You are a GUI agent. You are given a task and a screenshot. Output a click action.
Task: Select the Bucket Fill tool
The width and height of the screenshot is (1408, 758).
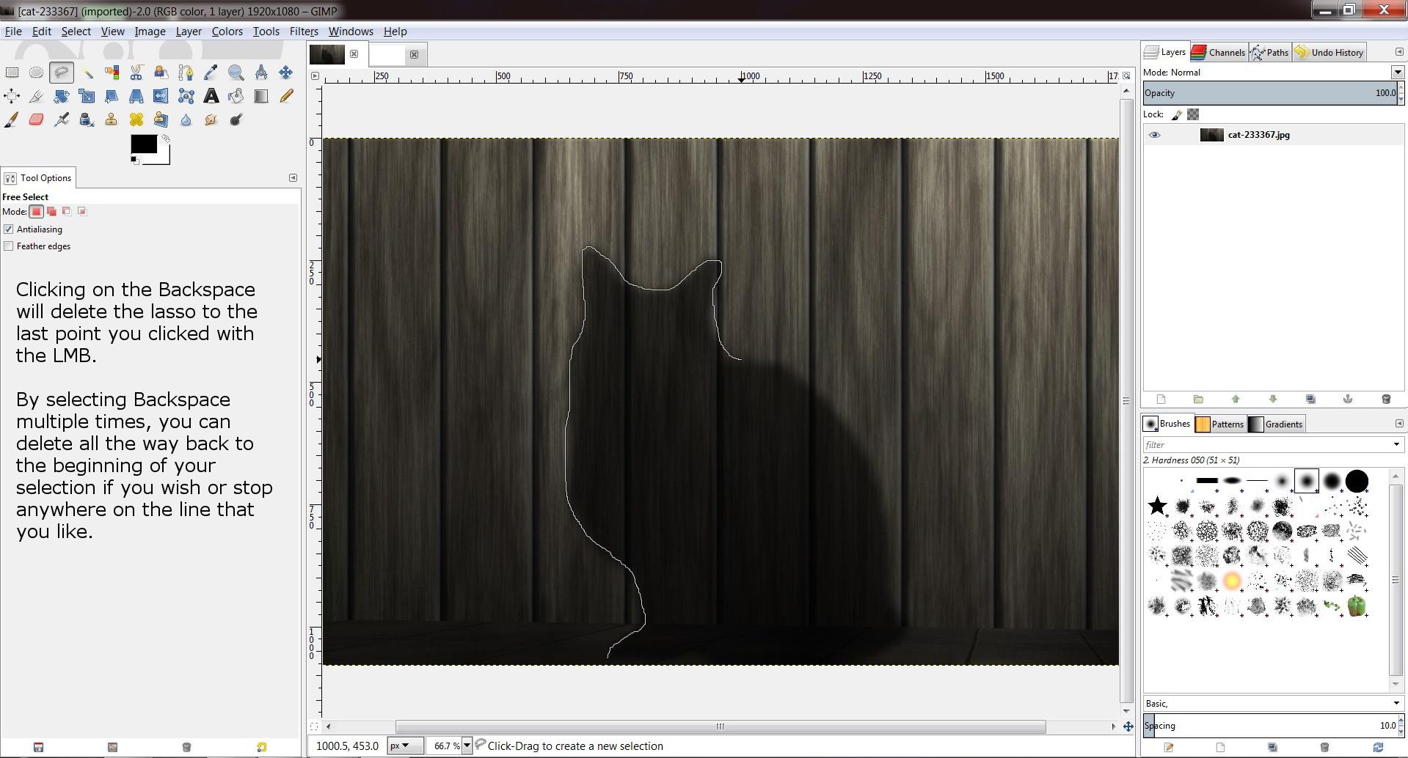pyautogui.click(x=236, y=96)
